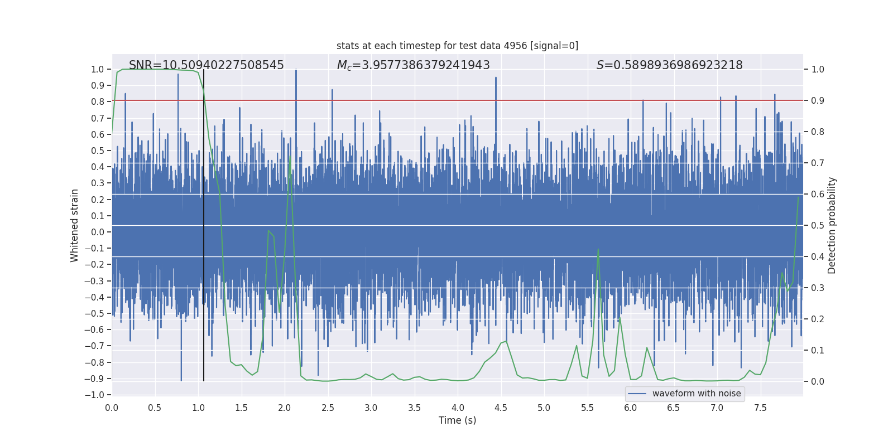Click the black vertical marker line
This screenshot has width=893, height=446.
point(204,225)
